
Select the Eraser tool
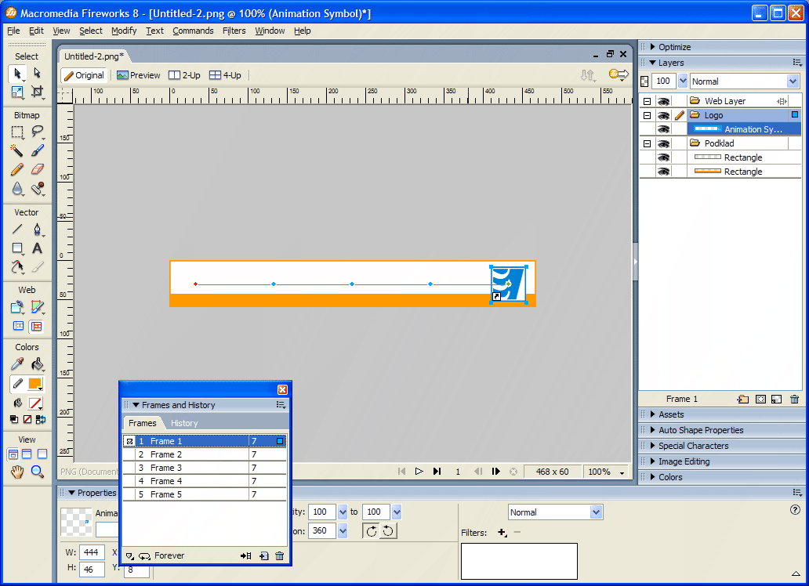tap(37, 169)
